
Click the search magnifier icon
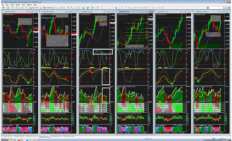pyautogui.click(x=226, y=8)
